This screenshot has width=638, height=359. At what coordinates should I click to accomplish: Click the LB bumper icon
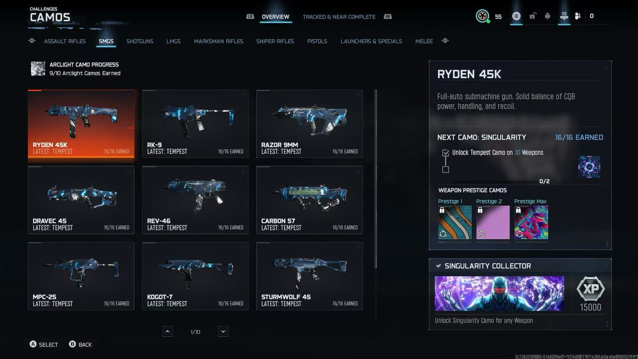click(x=250, y=16)
